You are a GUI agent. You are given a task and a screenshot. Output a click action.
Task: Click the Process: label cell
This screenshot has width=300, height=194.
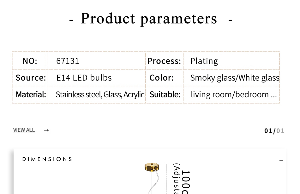(x=164, y=61)
